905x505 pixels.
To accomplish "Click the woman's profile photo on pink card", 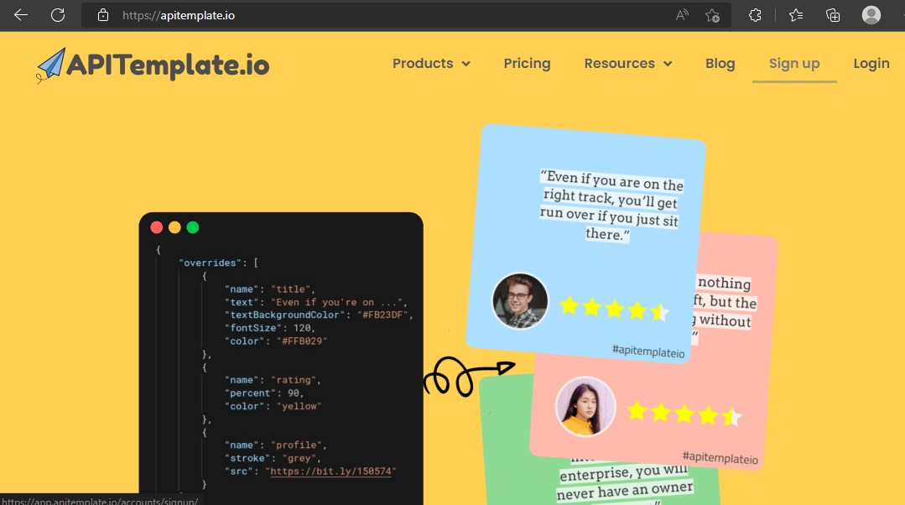I will (585, 407).
